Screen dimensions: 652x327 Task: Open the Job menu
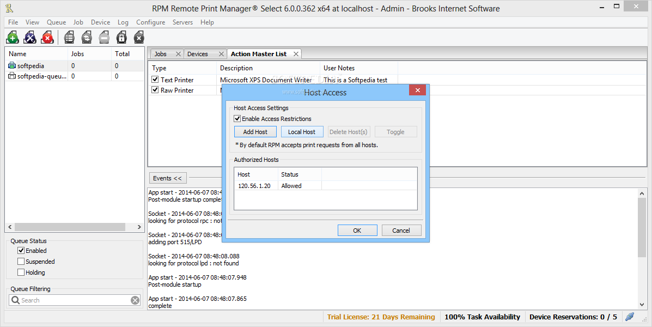click(x=78, y=22)
